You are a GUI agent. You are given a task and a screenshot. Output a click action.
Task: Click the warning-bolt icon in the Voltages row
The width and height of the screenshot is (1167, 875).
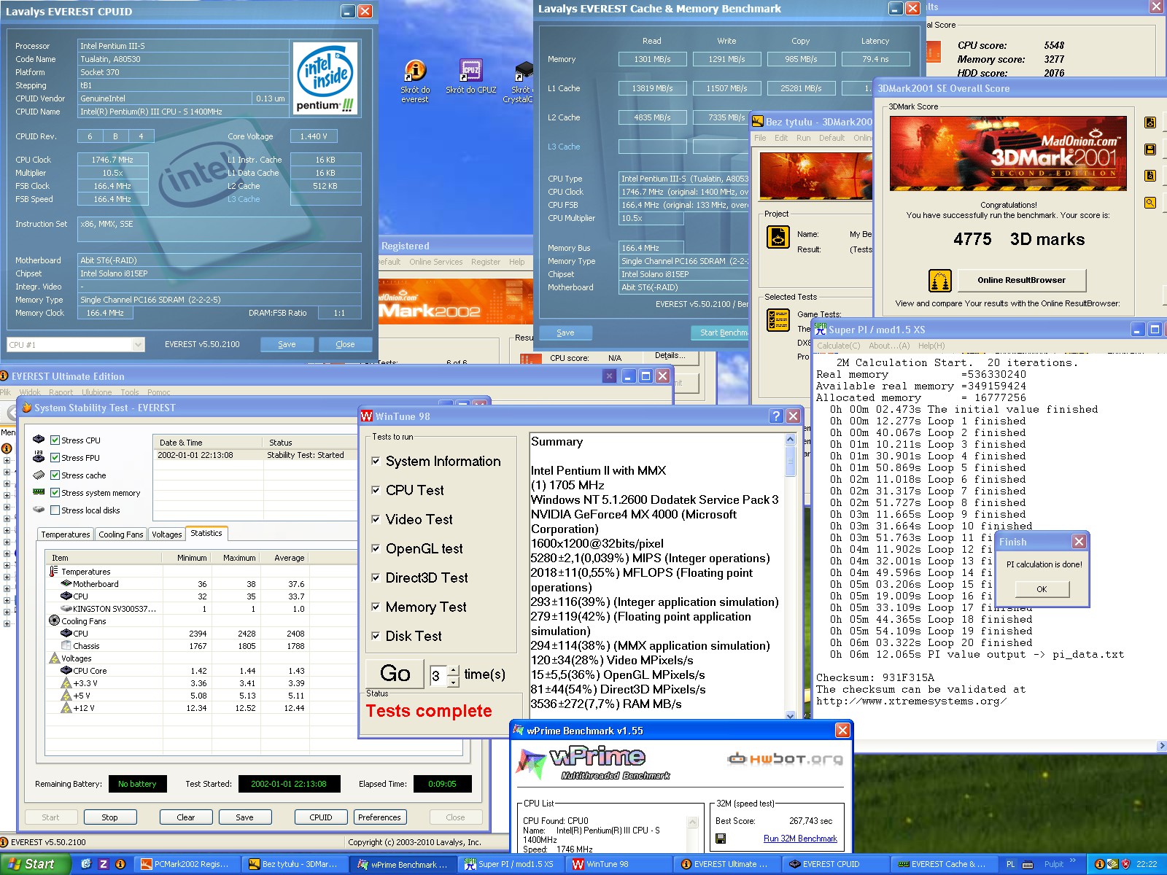coord(54,658)
